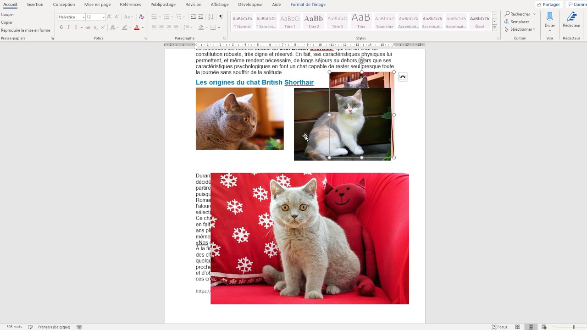
Task: Toggle bold formatting (G) button
Action: click(x=61, y=27)
